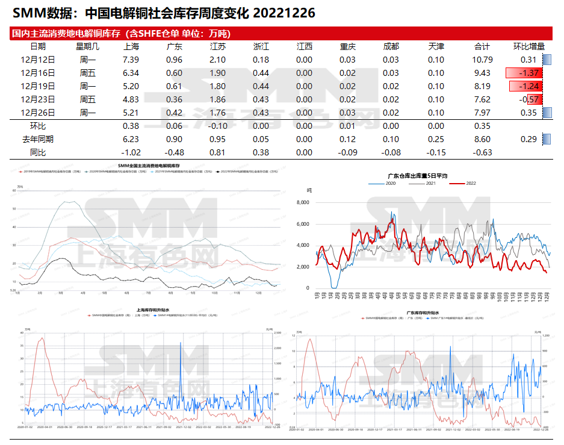Click the red -1.37 change data bar
Viewport: 564px width, 445px height.
coord(524,73)
